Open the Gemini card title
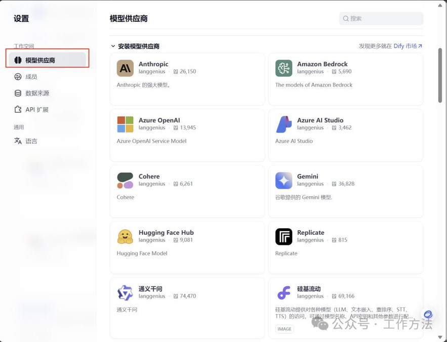 click(308, 177)
